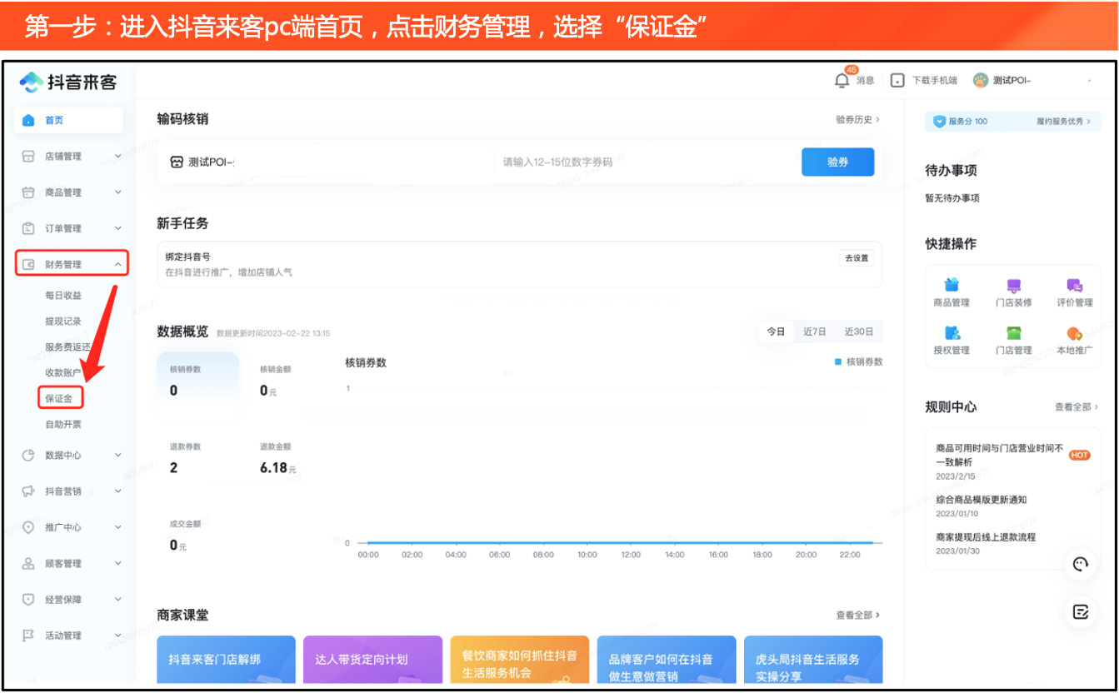Click the customer service headset floating icon
The width and height of the screenshot is (1119, 693).
click(1081, 564)
